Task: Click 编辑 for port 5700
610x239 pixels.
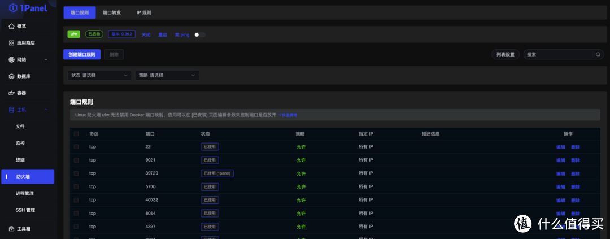Action: click(x=561, y=187)
